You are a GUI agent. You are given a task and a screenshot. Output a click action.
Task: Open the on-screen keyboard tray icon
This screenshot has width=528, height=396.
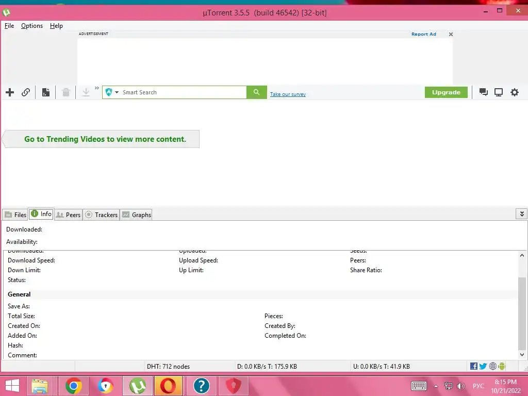pos(419,386)
